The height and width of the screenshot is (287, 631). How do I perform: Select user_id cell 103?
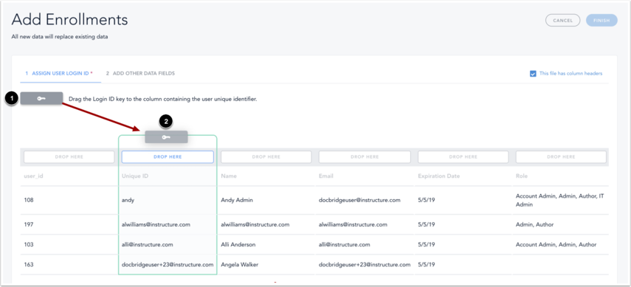29,244
